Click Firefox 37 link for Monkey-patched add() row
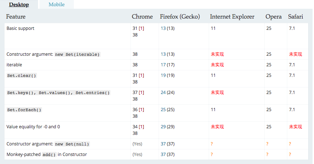Viewport: 314px width, 164px height. [x=163, y=155]
